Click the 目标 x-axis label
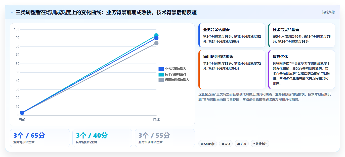The height and width of the screenshot is (157, 345). pyautogui.click(x=156, y=120)
